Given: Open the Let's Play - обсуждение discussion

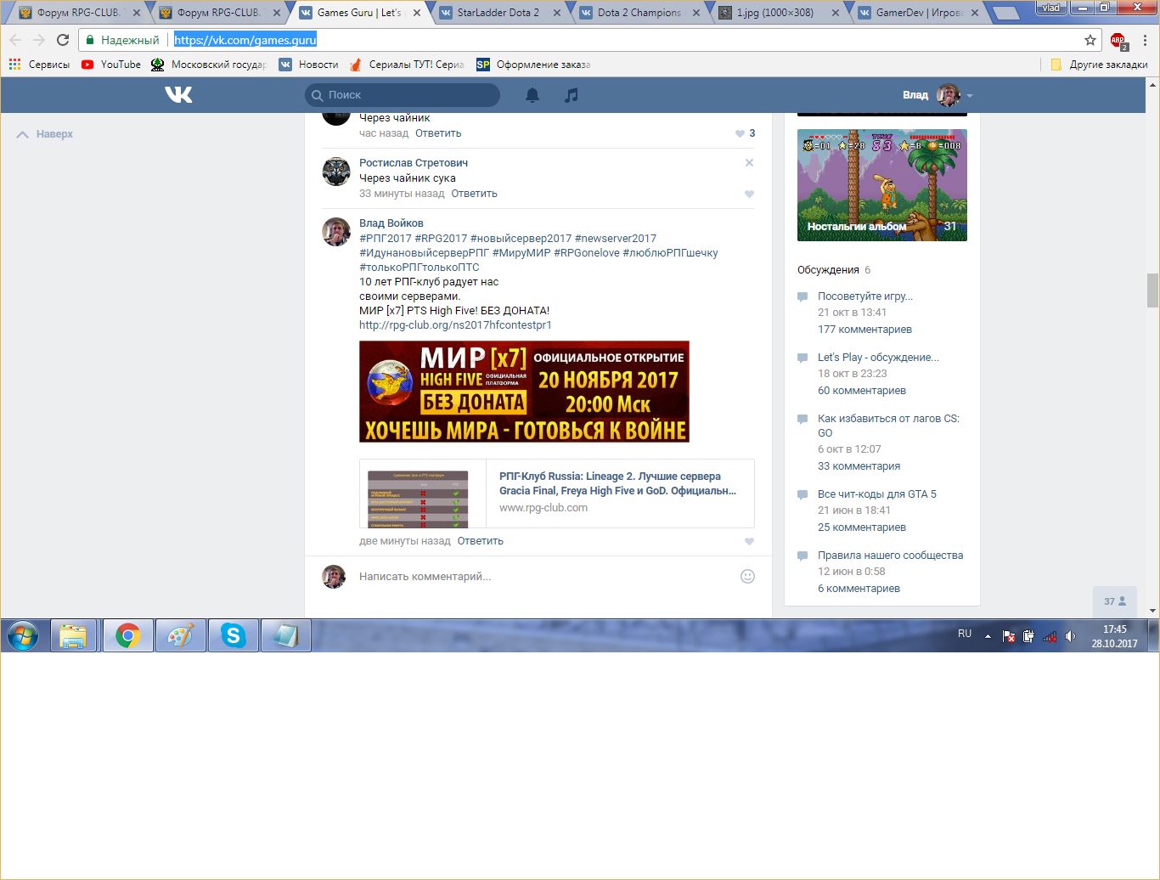Looking at the screenshot, I should click(878, 358).
